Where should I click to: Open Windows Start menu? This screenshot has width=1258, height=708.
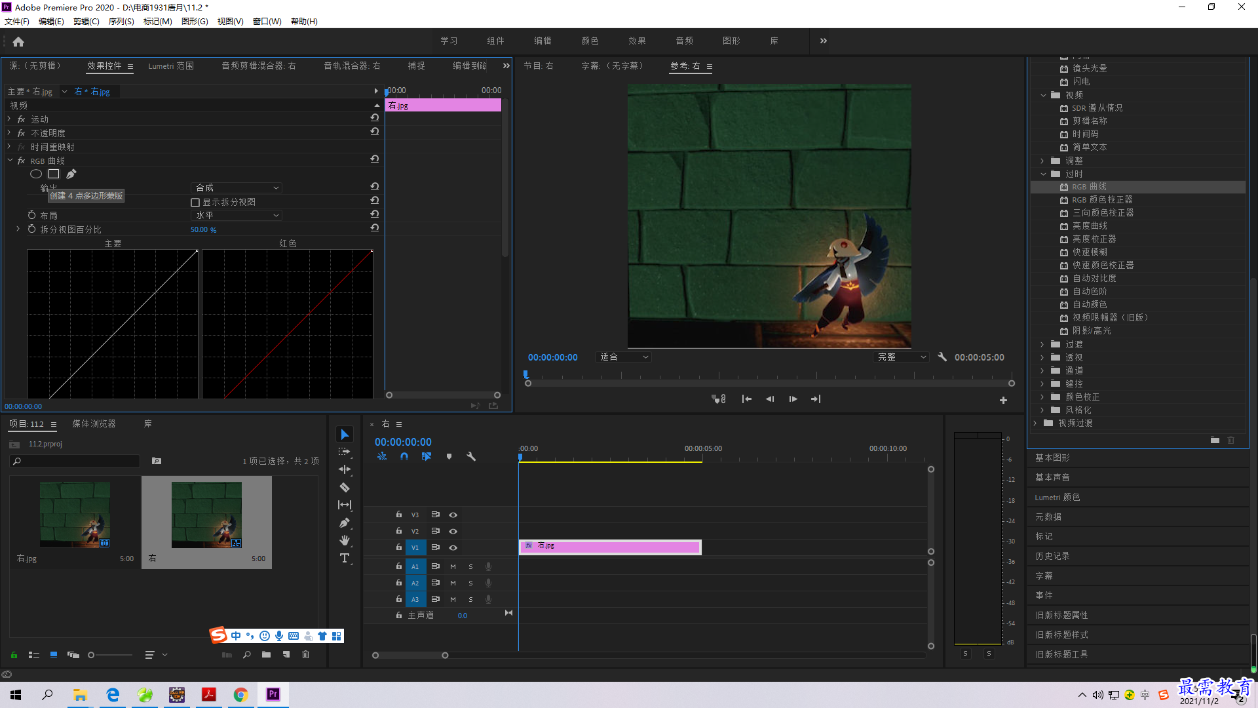tap(16, 694)
